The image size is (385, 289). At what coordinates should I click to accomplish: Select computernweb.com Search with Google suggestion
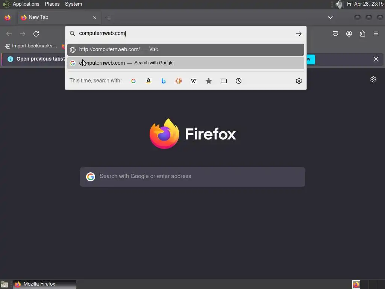click(186, 63)
